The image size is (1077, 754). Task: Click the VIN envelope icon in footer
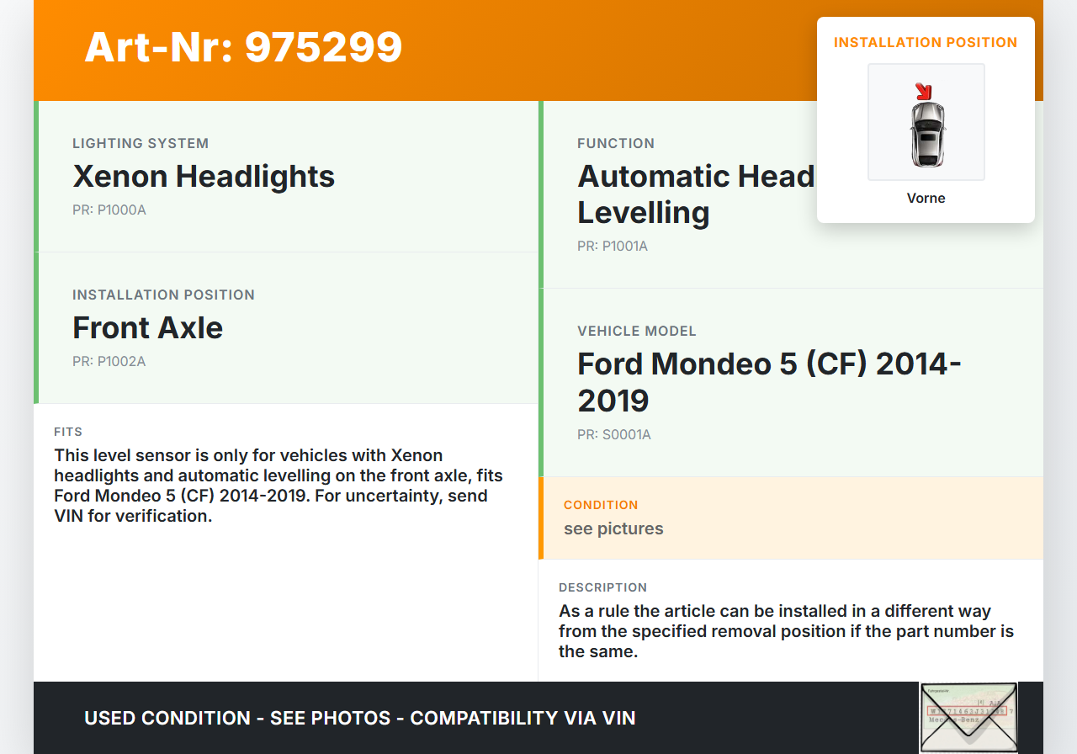click(968, 717)
